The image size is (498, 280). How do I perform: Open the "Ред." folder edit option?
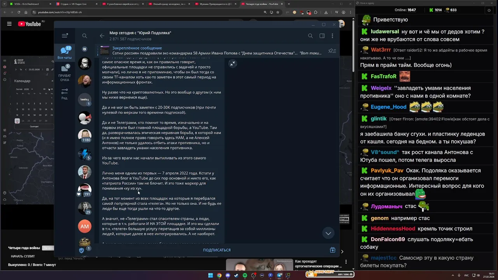coord(65,94)
